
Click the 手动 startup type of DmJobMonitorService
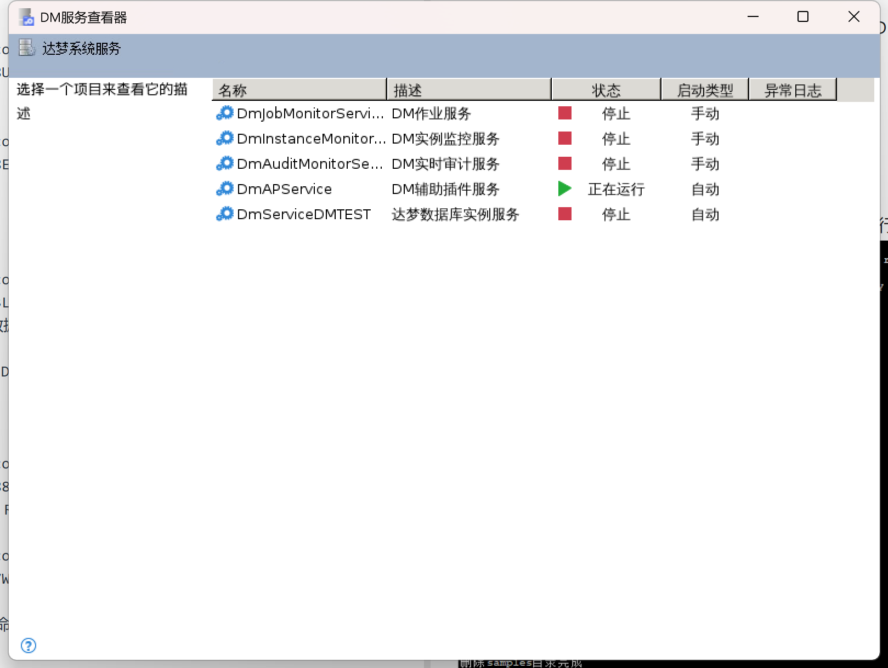click(x=705, y=113)
